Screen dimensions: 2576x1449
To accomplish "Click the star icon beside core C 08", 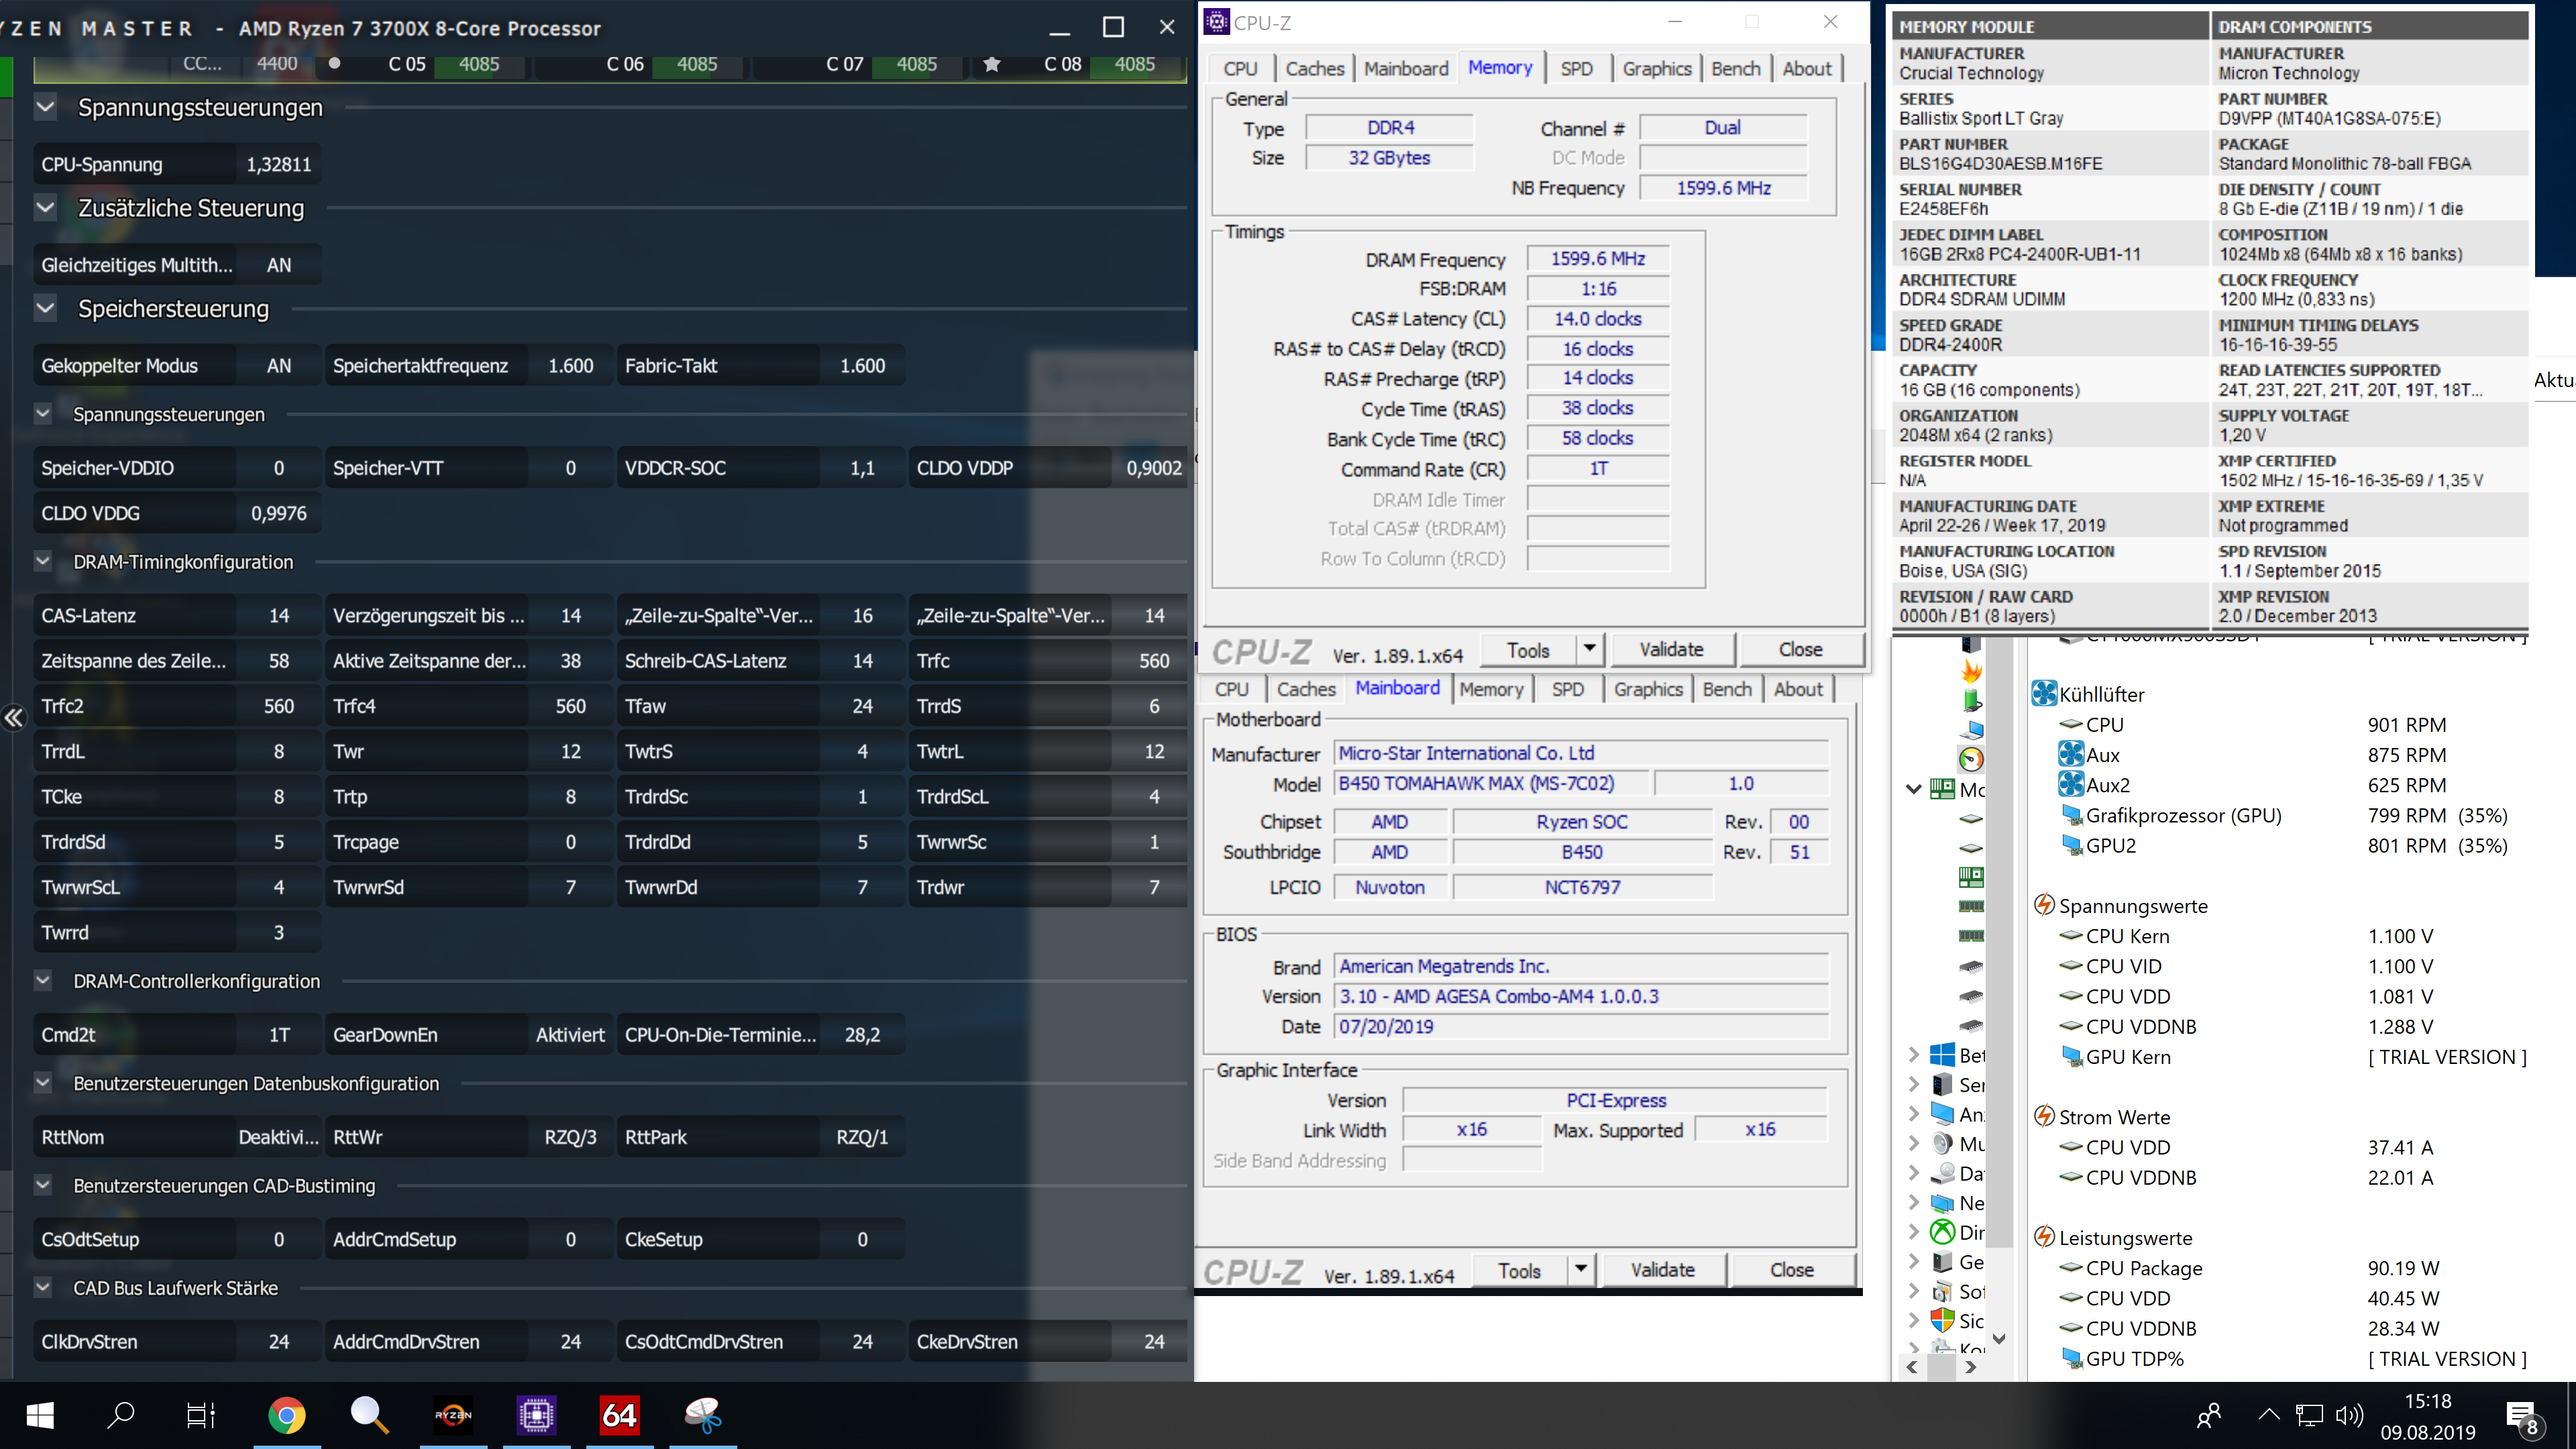I will [991, 64].
